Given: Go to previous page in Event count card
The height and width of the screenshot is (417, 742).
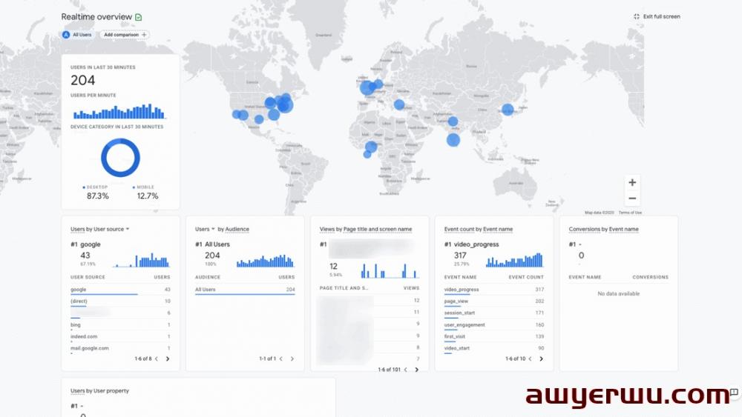Looking at the screenshot, I should coord(530,359).
